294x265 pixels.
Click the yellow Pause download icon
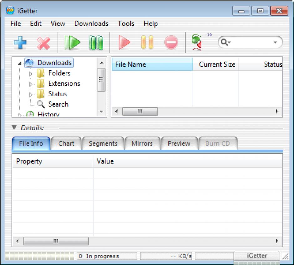tap(147, 42)
